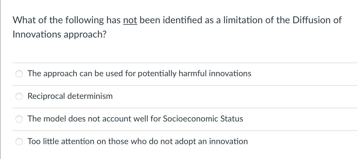Click 'well for' in the third answer option

[147, 119]
